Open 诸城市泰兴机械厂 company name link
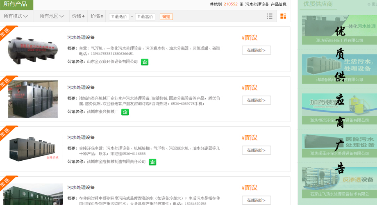Screen dimensions: 377x205 (102, 112)
